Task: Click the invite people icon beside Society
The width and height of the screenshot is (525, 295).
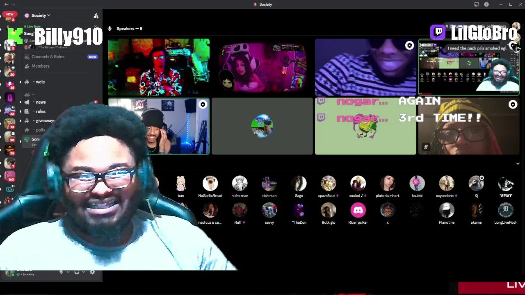Action: click(x=96, y=16)
